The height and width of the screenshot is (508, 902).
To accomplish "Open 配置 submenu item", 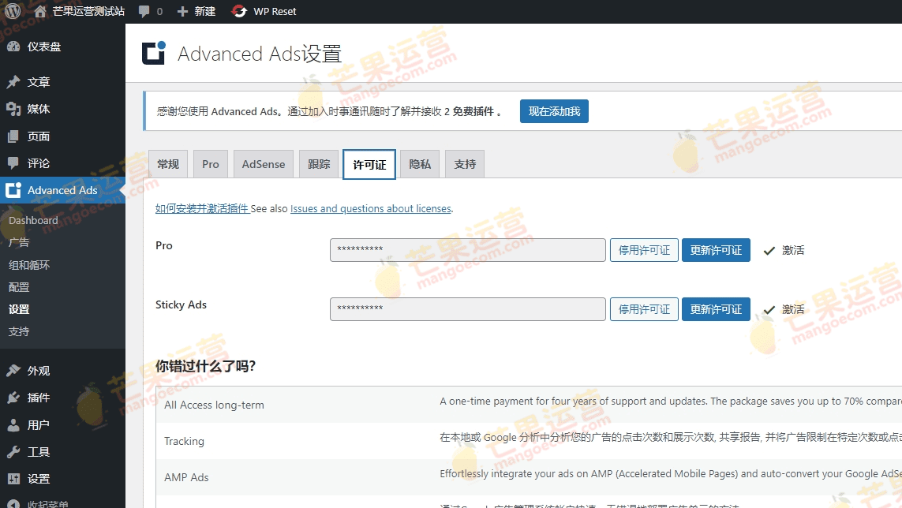I will click(x=19, y=287).
